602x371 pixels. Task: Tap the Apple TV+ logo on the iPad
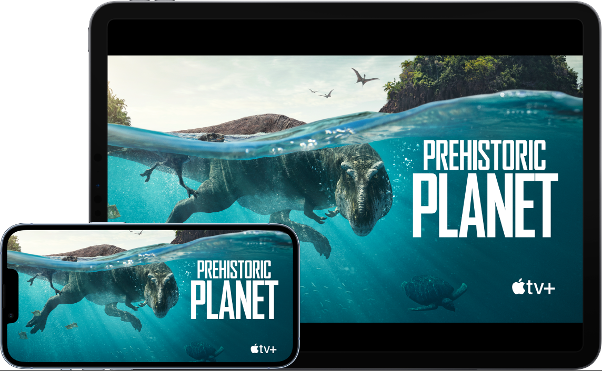pos(533,287)
